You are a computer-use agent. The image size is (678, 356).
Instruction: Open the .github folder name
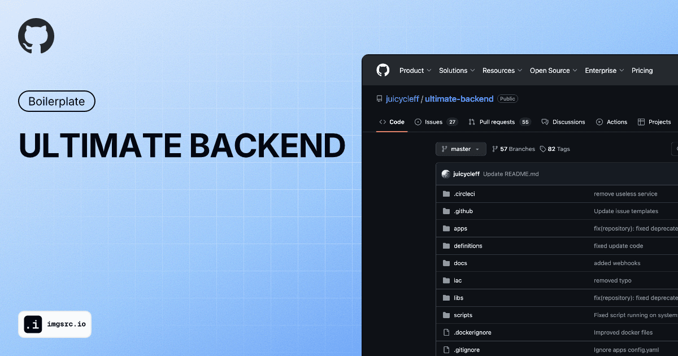click(463, 211)
